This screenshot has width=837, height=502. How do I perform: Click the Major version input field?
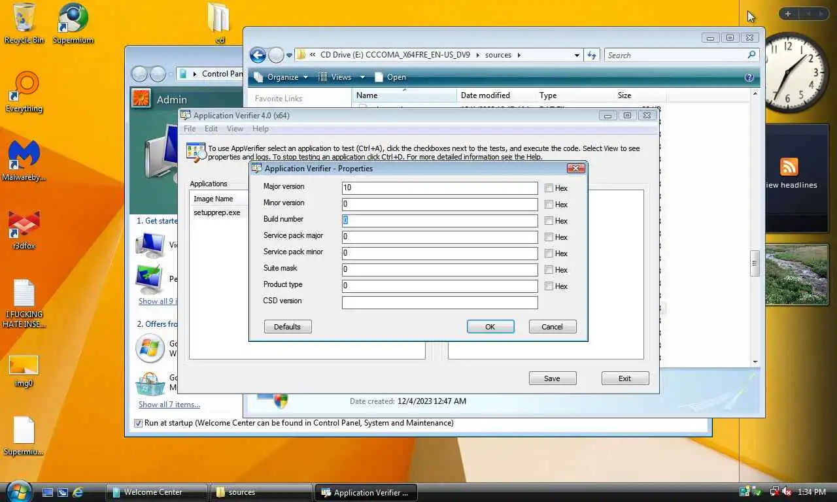coord(440,188)
